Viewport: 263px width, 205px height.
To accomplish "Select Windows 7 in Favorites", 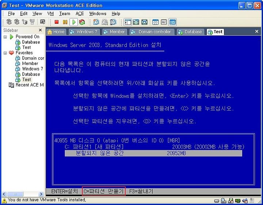I will click(29, 69).
